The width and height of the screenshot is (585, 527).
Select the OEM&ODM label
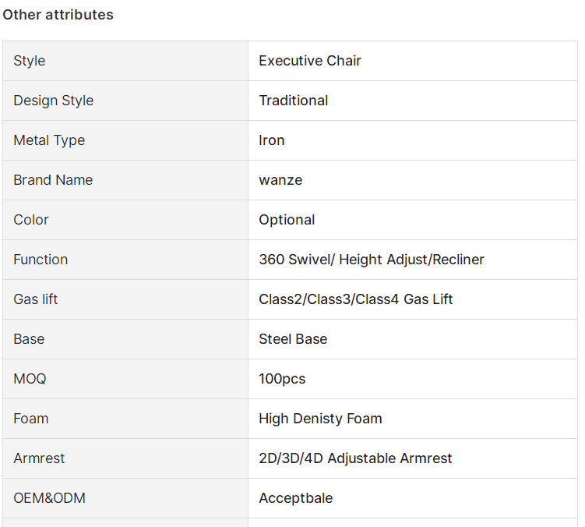49,498
